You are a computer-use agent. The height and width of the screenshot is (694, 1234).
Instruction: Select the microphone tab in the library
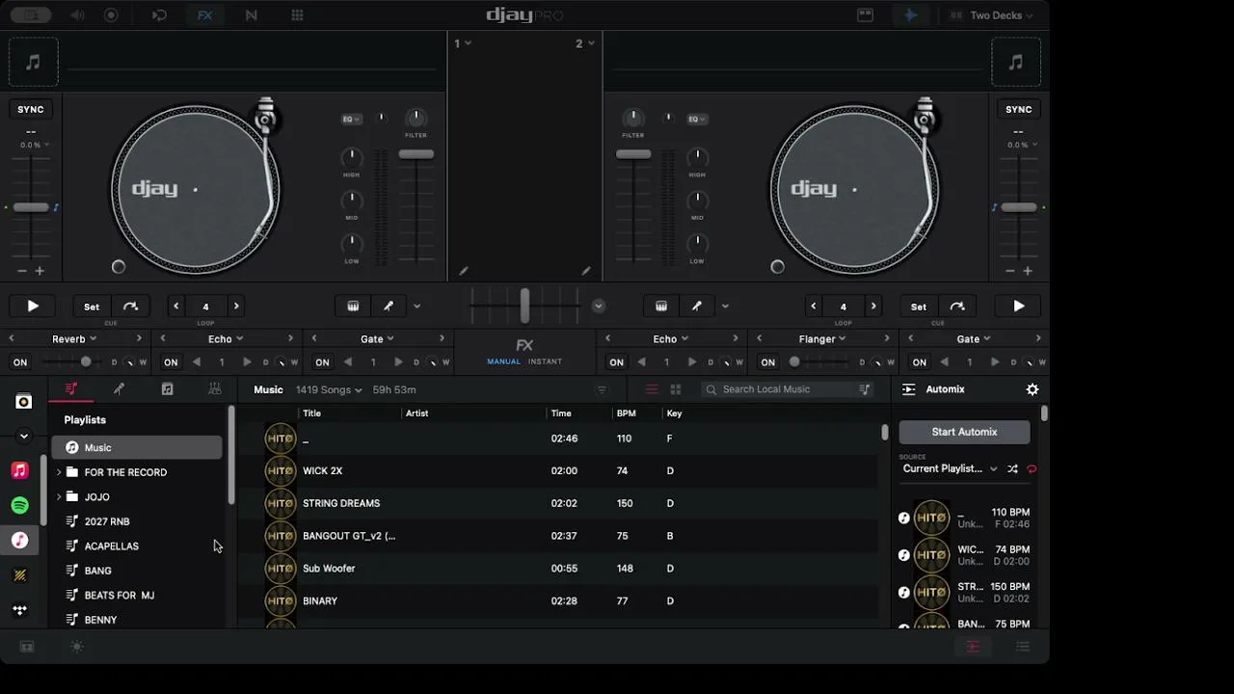pos(119,389)
